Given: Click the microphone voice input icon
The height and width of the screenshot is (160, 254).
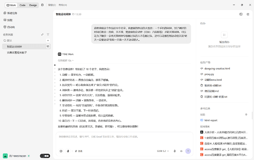Looking at the screenshot, I should coord(174,151).
